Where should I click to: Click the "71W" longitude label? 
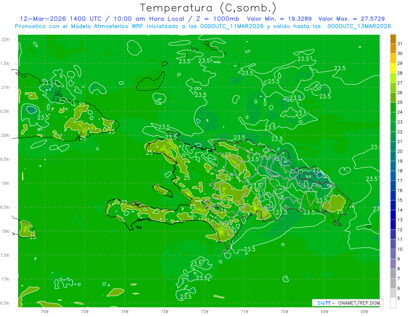244,312
